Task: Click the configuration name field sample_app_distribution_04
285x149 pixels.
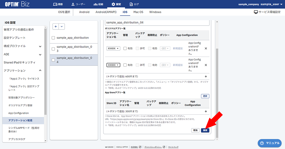Action: click(157, 23)
